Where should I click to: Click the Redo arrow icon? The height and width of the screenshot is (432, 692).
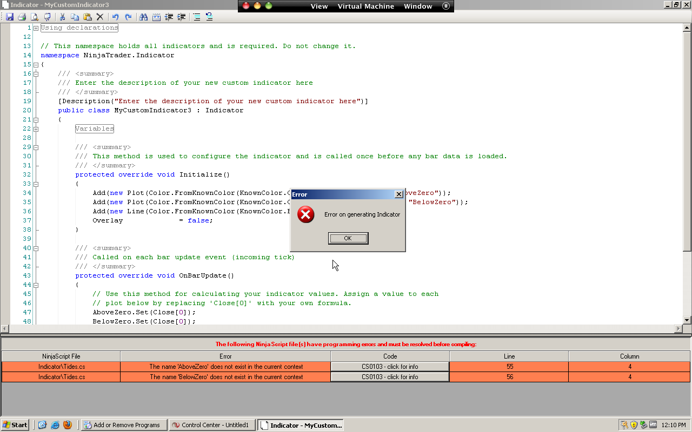coord(128,17)
